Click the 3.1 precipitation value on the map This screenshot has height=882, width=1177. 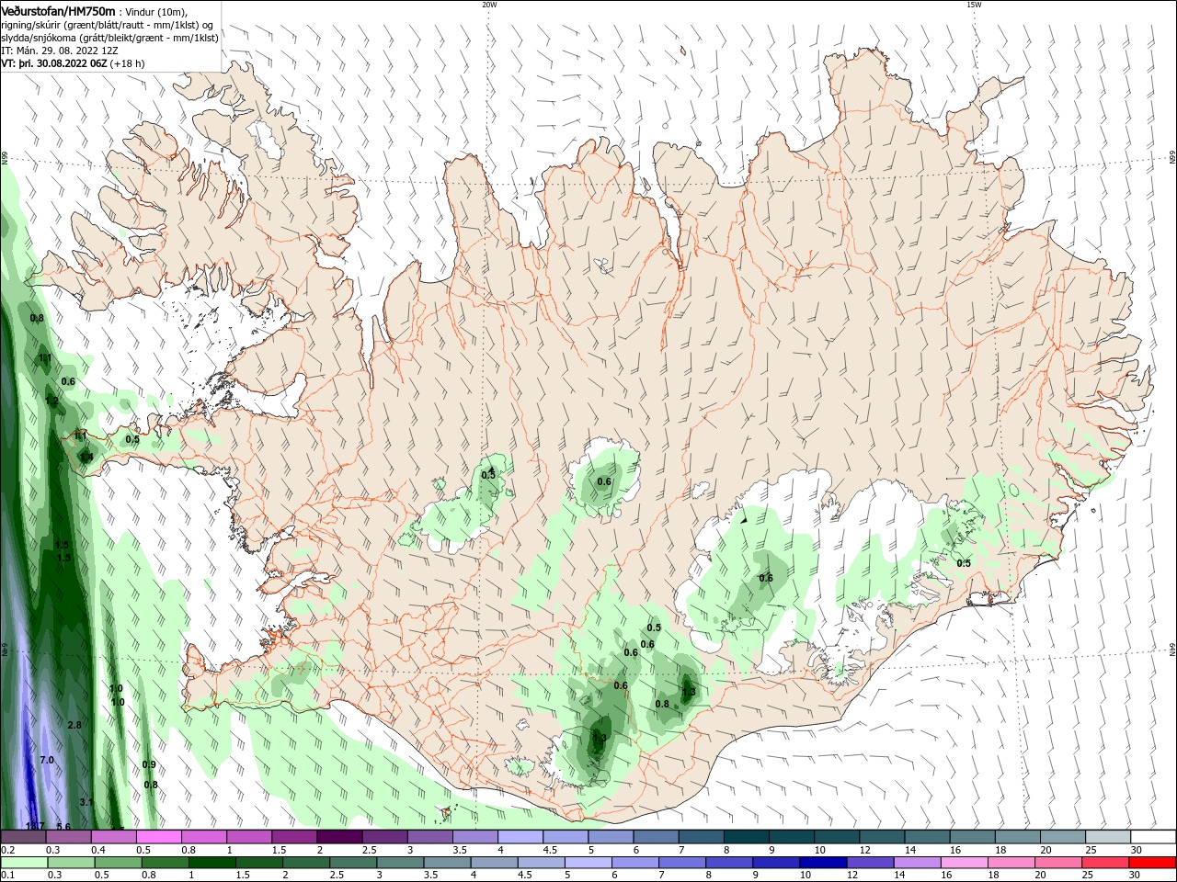86,803
